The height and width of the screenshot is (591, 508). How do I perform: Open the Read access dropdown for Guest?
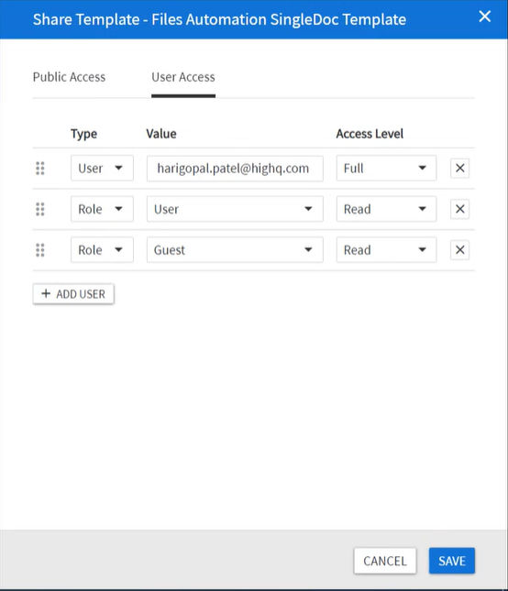[386, 249]
